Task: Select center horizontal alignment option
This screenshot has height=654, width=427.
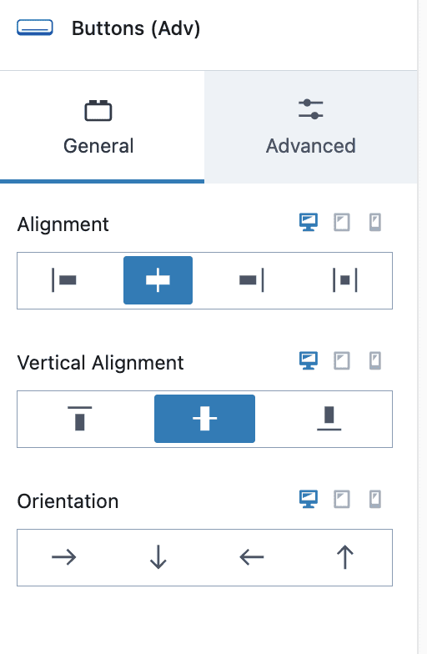Action: click(158, 280)
